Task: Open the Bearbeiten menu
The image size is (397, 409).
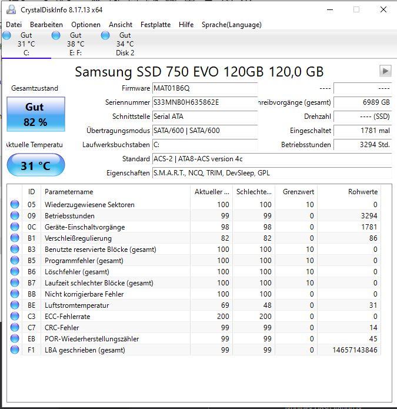Action: pyautogui.click(x=46, y=25)
